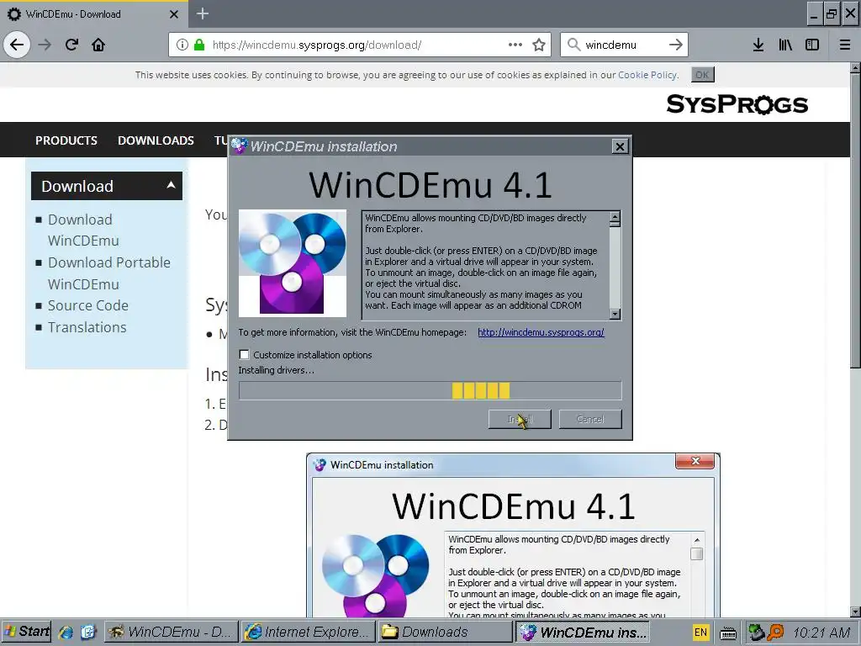The image size is (861, 646).
Task: Open the Source Code sidebar link
Action: 87,305
